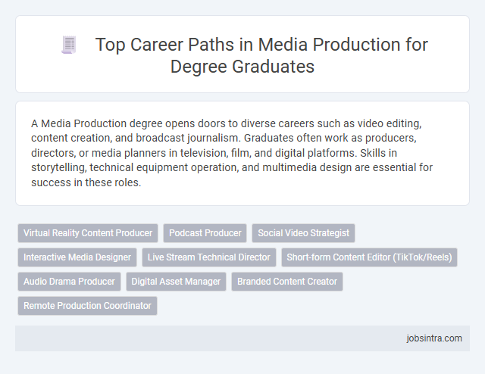Select the Podcast Producer tag
The image size is (485, 374).
pos(205,233)
